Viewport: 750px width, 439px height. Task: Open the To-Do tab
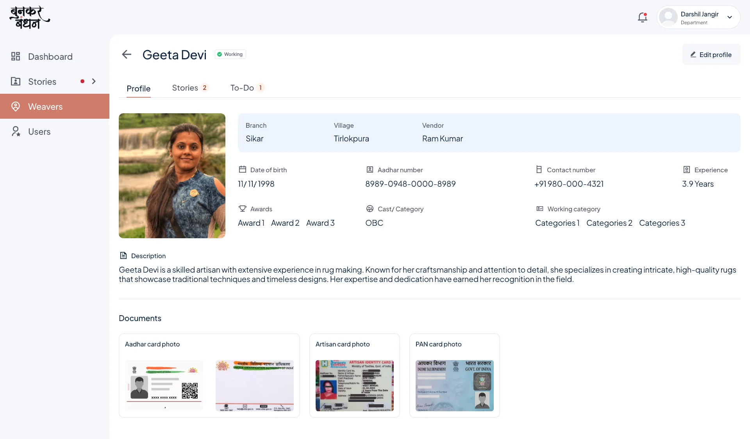pos(247,88)
